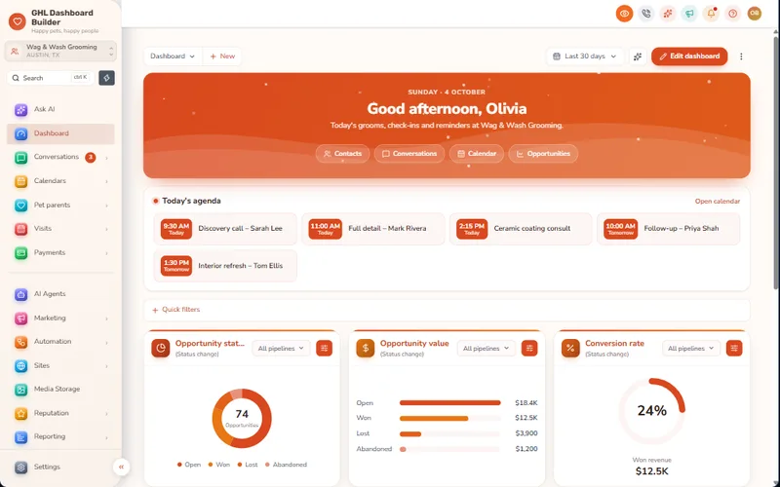Viewport: 780px width, 487px height.
Task: Expand the Conversations submenu chevron
Action: 106,158
